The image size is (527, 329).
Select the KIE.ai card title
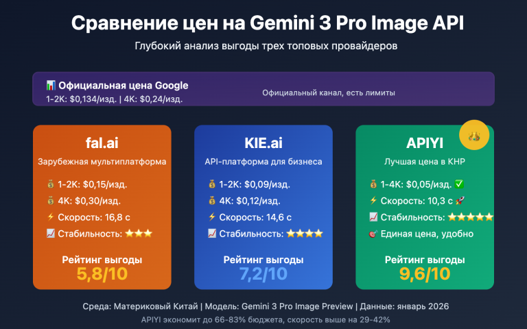[263, 143]
